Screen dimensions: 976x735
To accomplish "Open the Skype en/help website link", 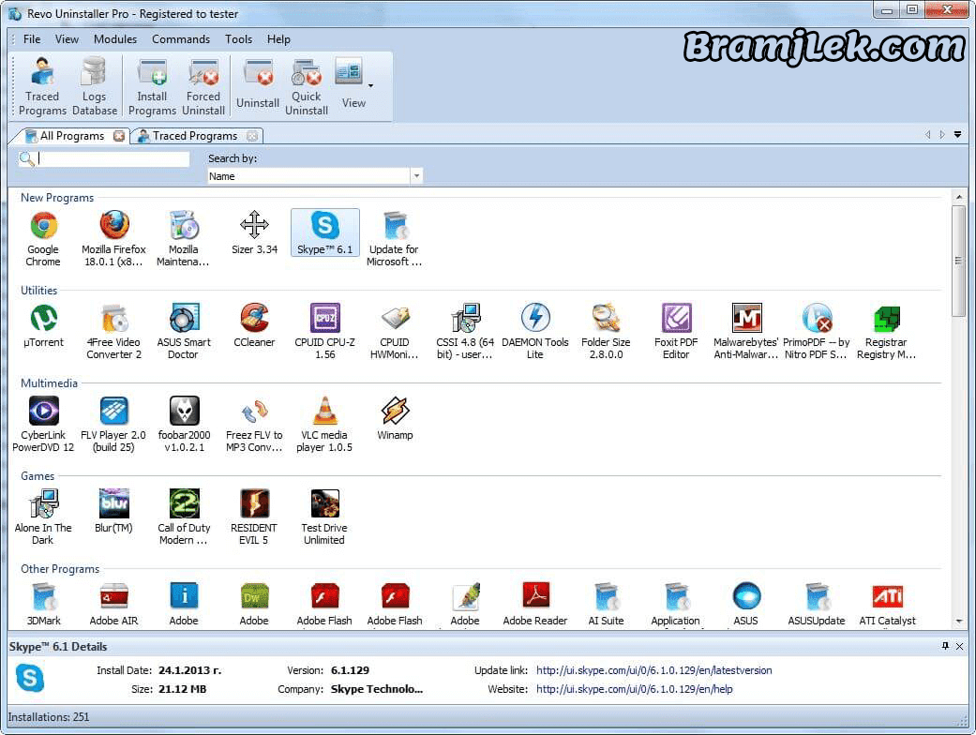I will [635, 689].
